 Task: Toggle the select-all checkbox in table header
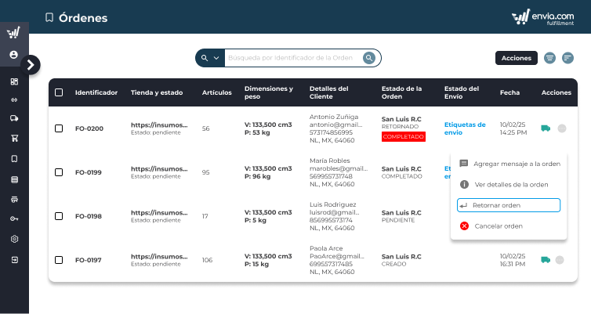click(59, 92)
